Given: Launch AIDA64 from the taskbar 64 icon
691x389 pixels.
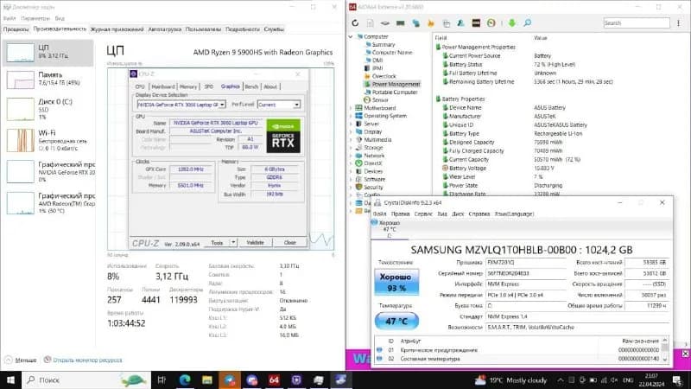Looking at the screenshot, I should (x=274, y=379).
